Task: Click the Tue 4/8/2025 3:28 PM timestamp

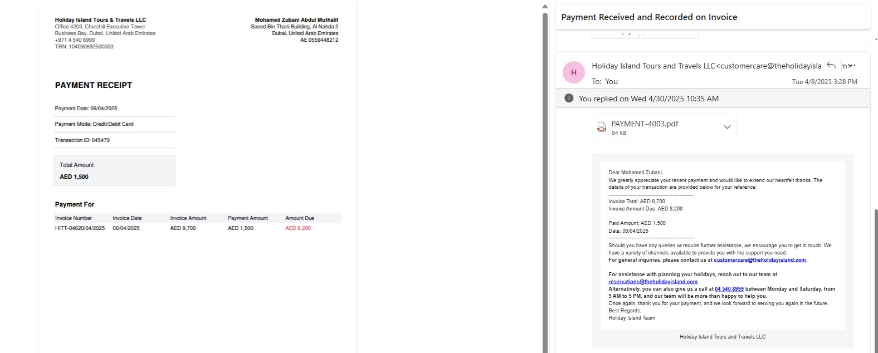Action: coord(824,82)
